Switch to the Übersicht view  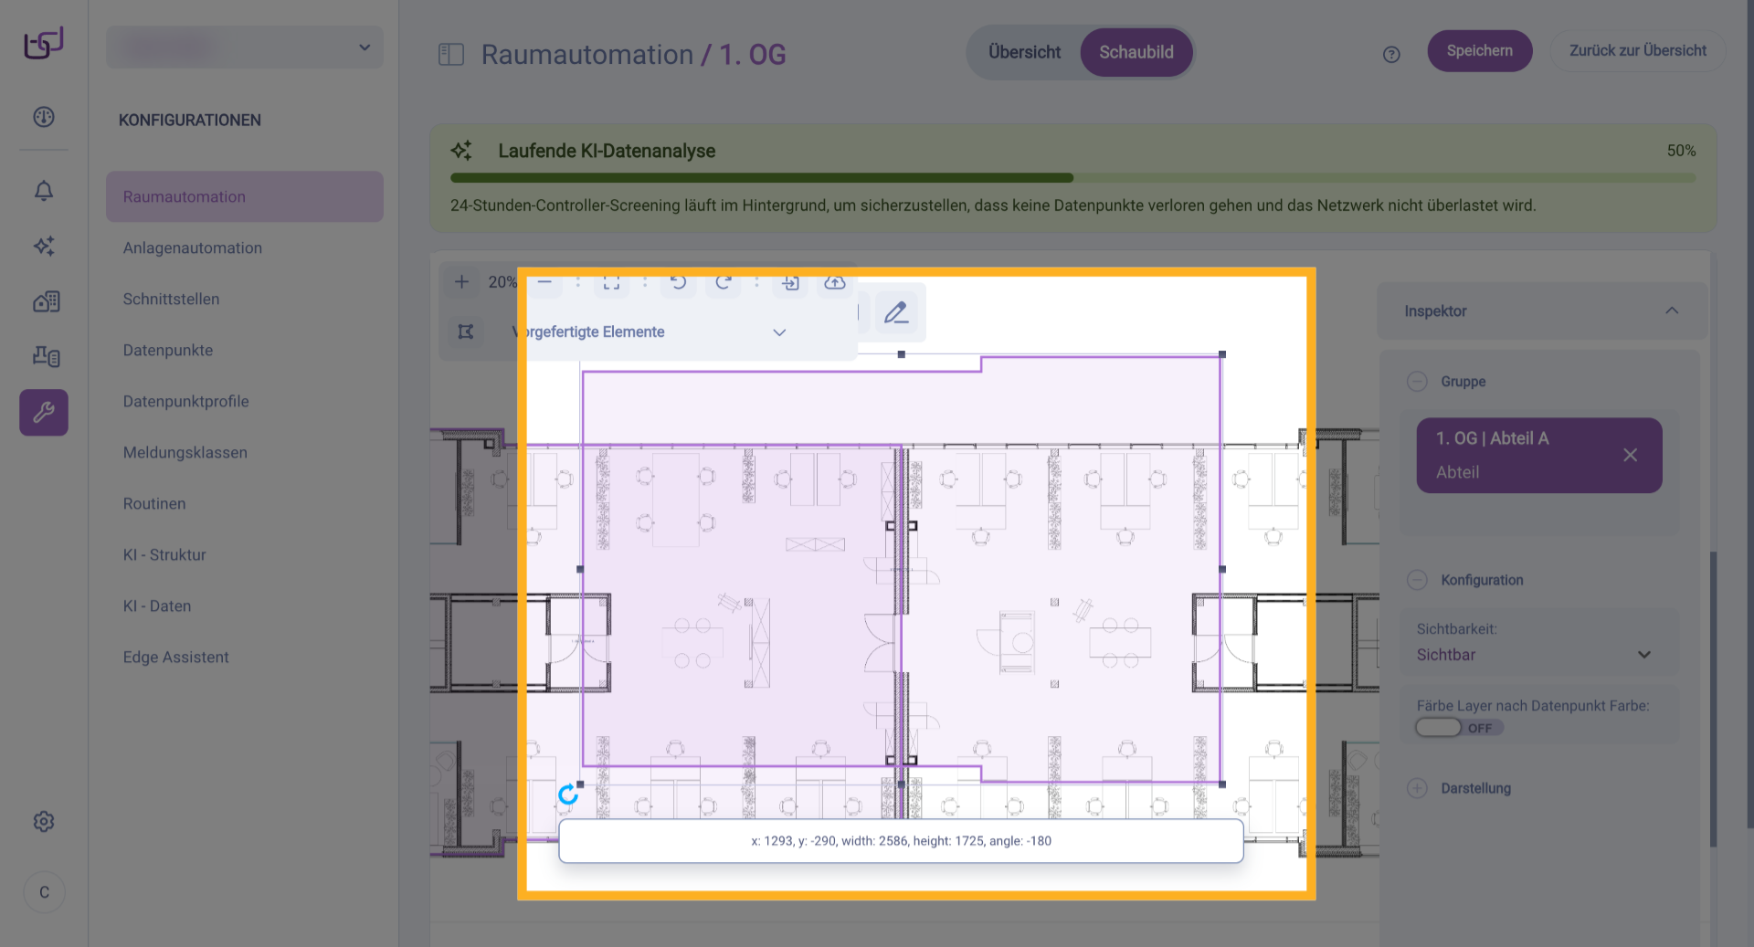coord(1024,53)
